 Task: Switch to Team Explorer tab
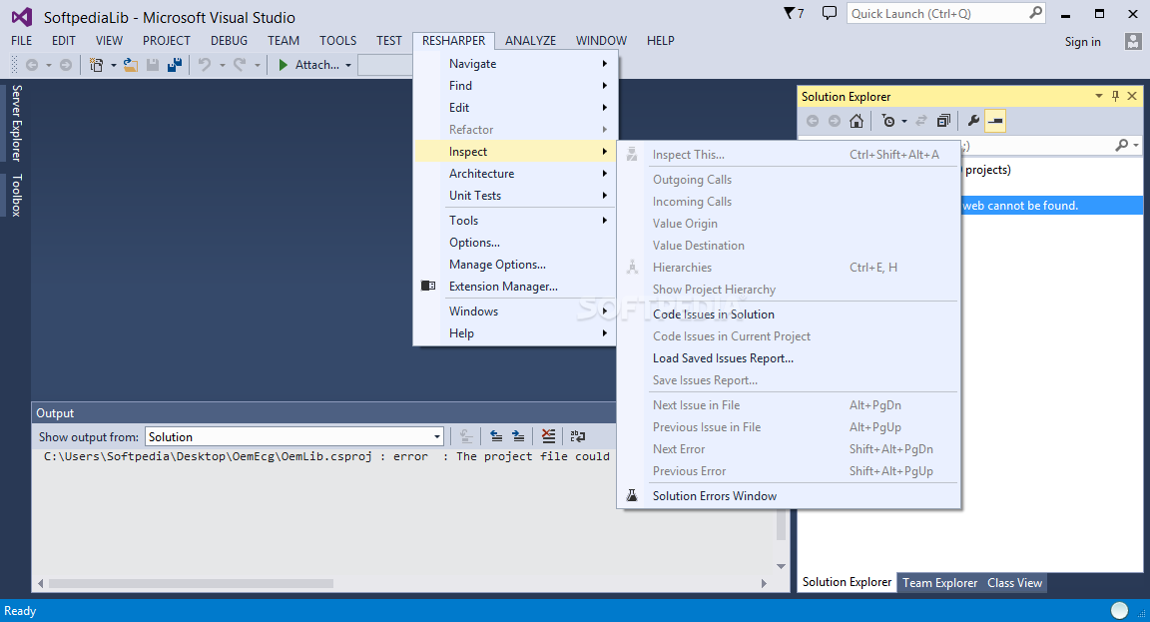point(939,583)
